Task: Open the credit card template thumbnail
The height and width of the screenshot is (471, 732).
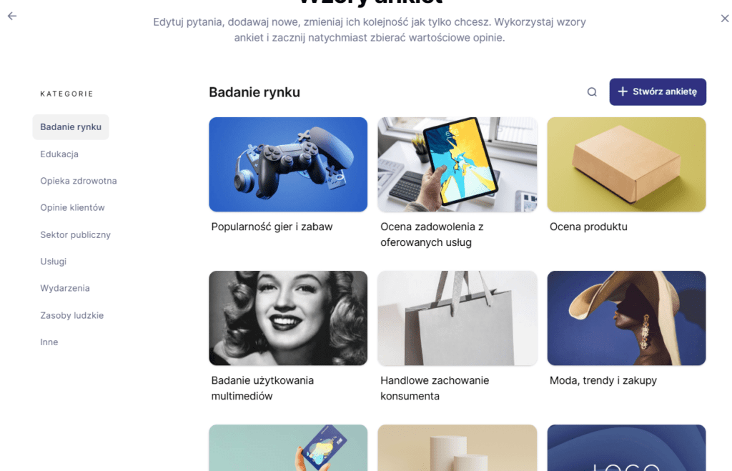Action: click(x=288, y=447)
